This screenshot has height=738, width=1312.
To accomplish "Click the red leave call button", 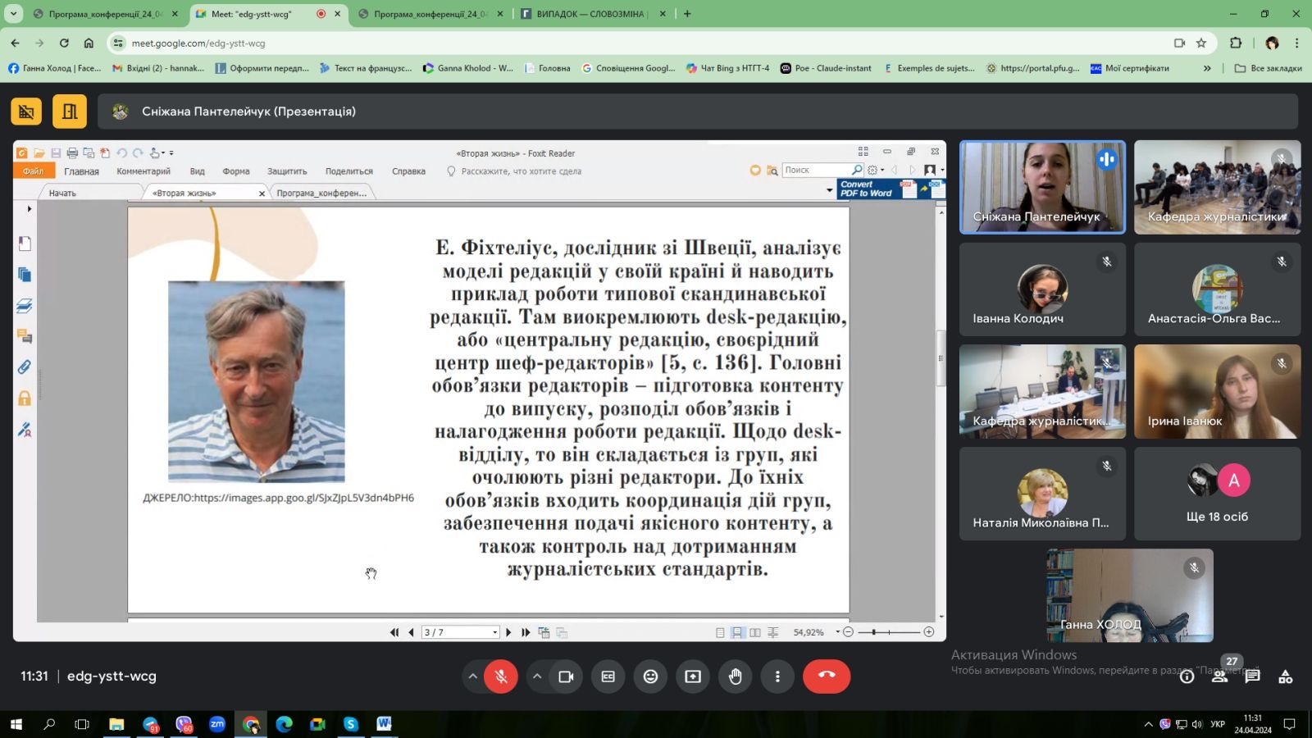I will pyautogui.click(x=826, y=676).
